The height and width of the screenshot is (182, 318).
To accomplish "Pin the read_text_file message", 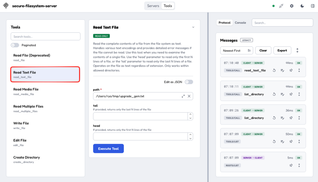I will point(291,70).
